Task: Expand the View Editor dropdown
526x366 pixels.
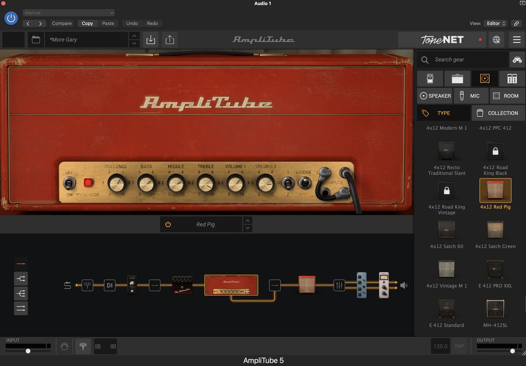Action: 496,23
